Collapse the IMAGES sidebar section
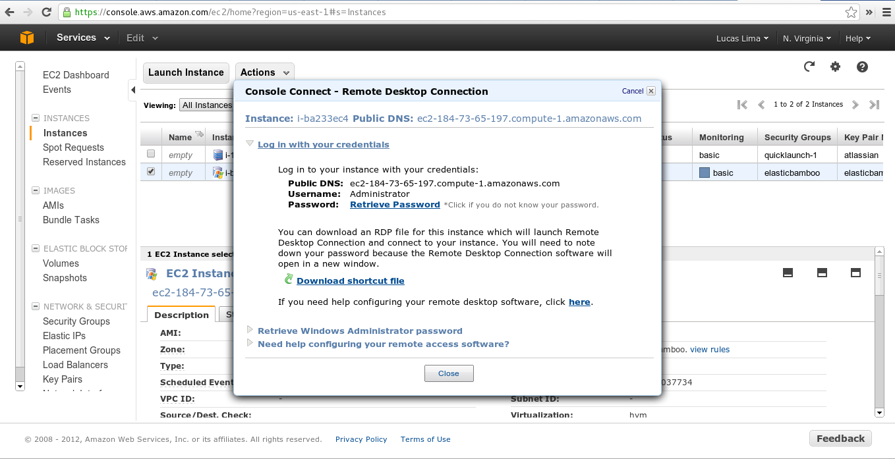 (x=36, y=191)
